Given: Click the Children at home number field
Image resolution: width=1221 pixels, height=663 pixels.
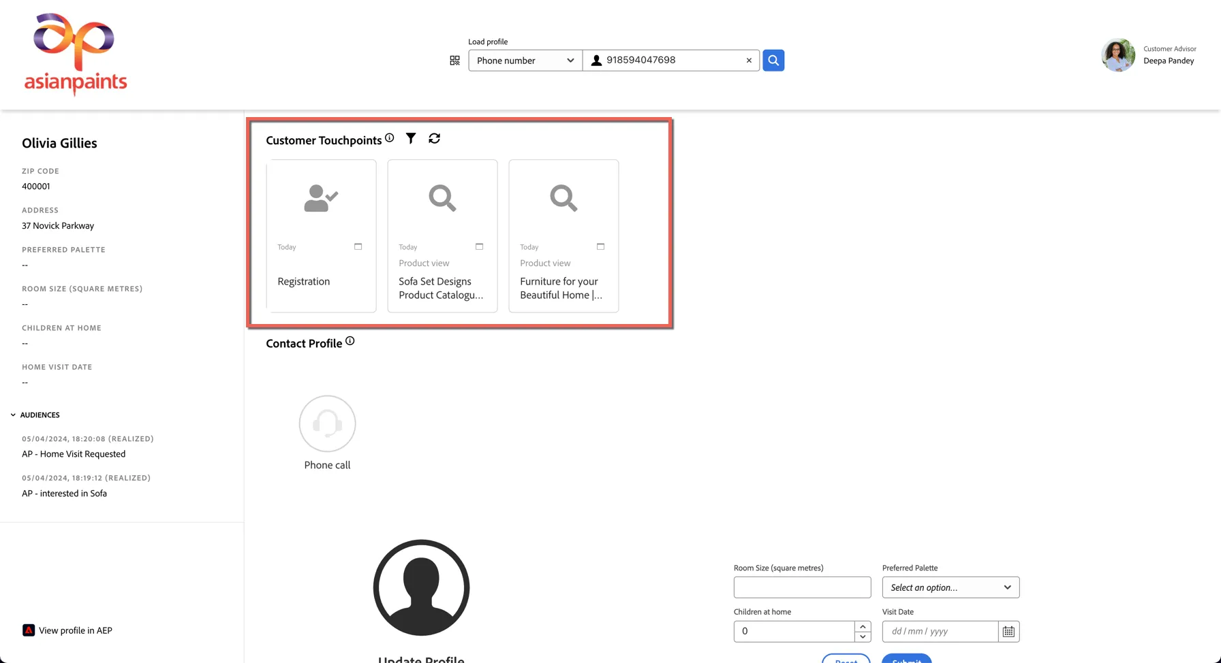Looking at the screenshot, I should pos(794,631).
